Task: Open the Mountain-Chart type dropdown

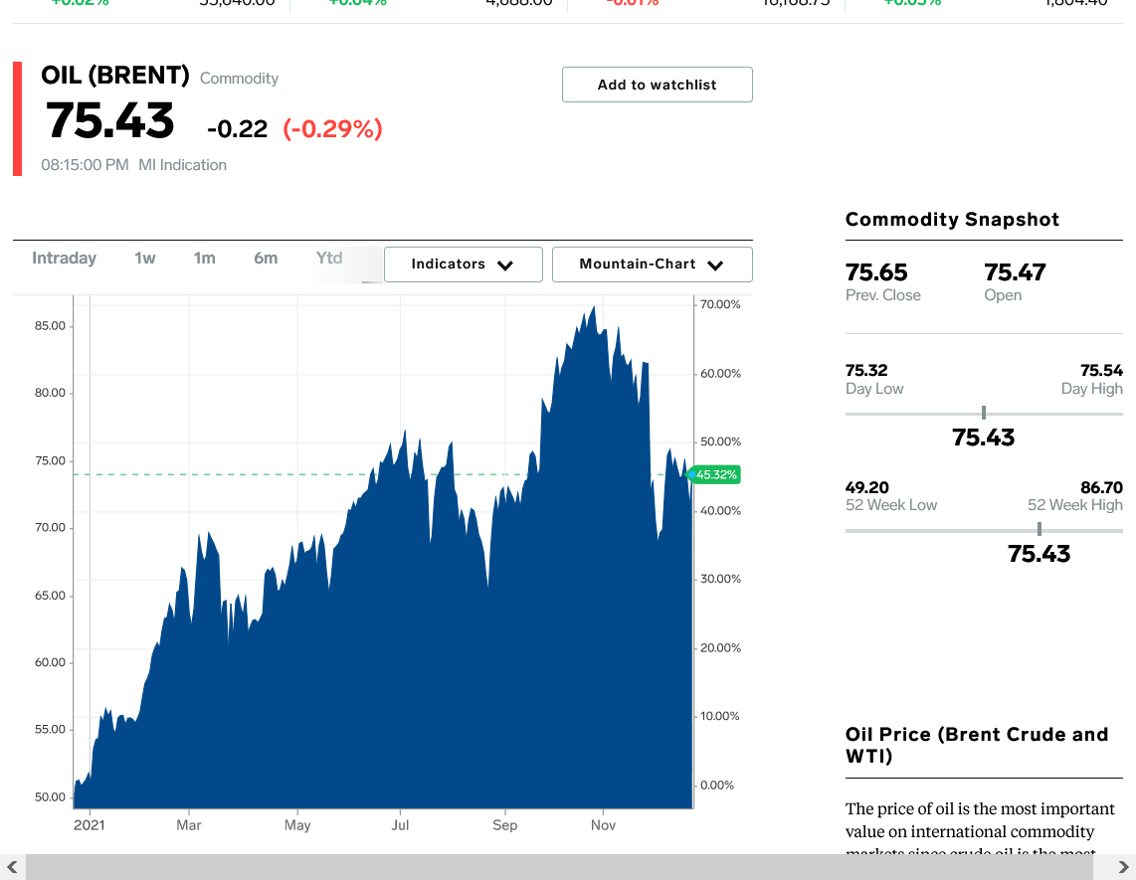Action: click(x=652, y=264)
